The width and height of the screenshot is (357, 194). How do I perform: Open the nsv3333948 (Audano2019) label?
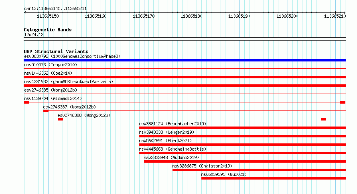point(171,157)
